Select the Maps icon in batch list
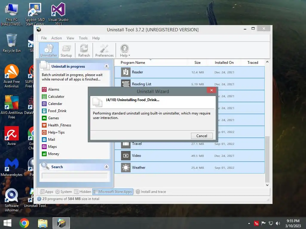 coord(44,147)
